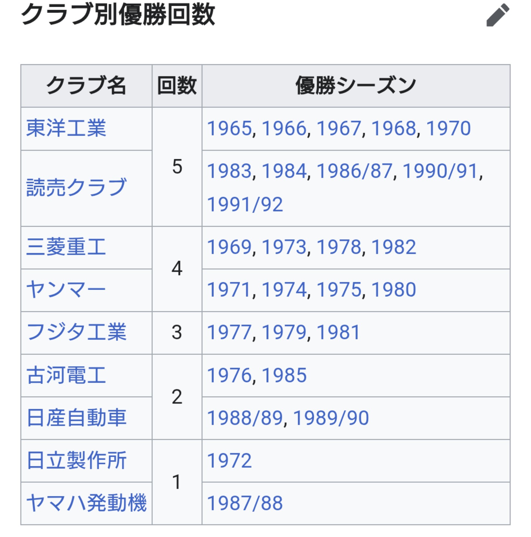The width and height of the screenshot is (531, 537).
Task: Open the フジタ工業 link
Action: coord(76,332)
